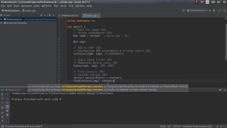Open the Code menu

click(x=37, y=6)
